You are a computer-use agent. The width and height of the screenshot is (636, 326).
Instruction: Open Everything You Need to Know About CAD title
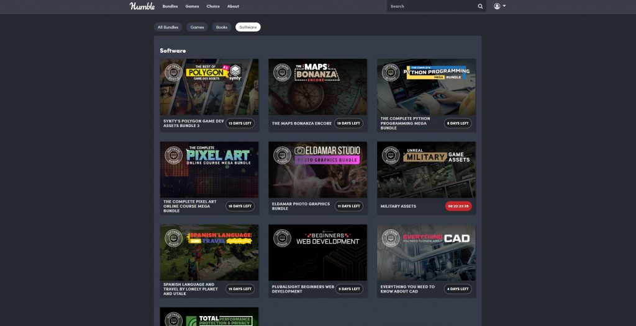click(x=407, y=289)
